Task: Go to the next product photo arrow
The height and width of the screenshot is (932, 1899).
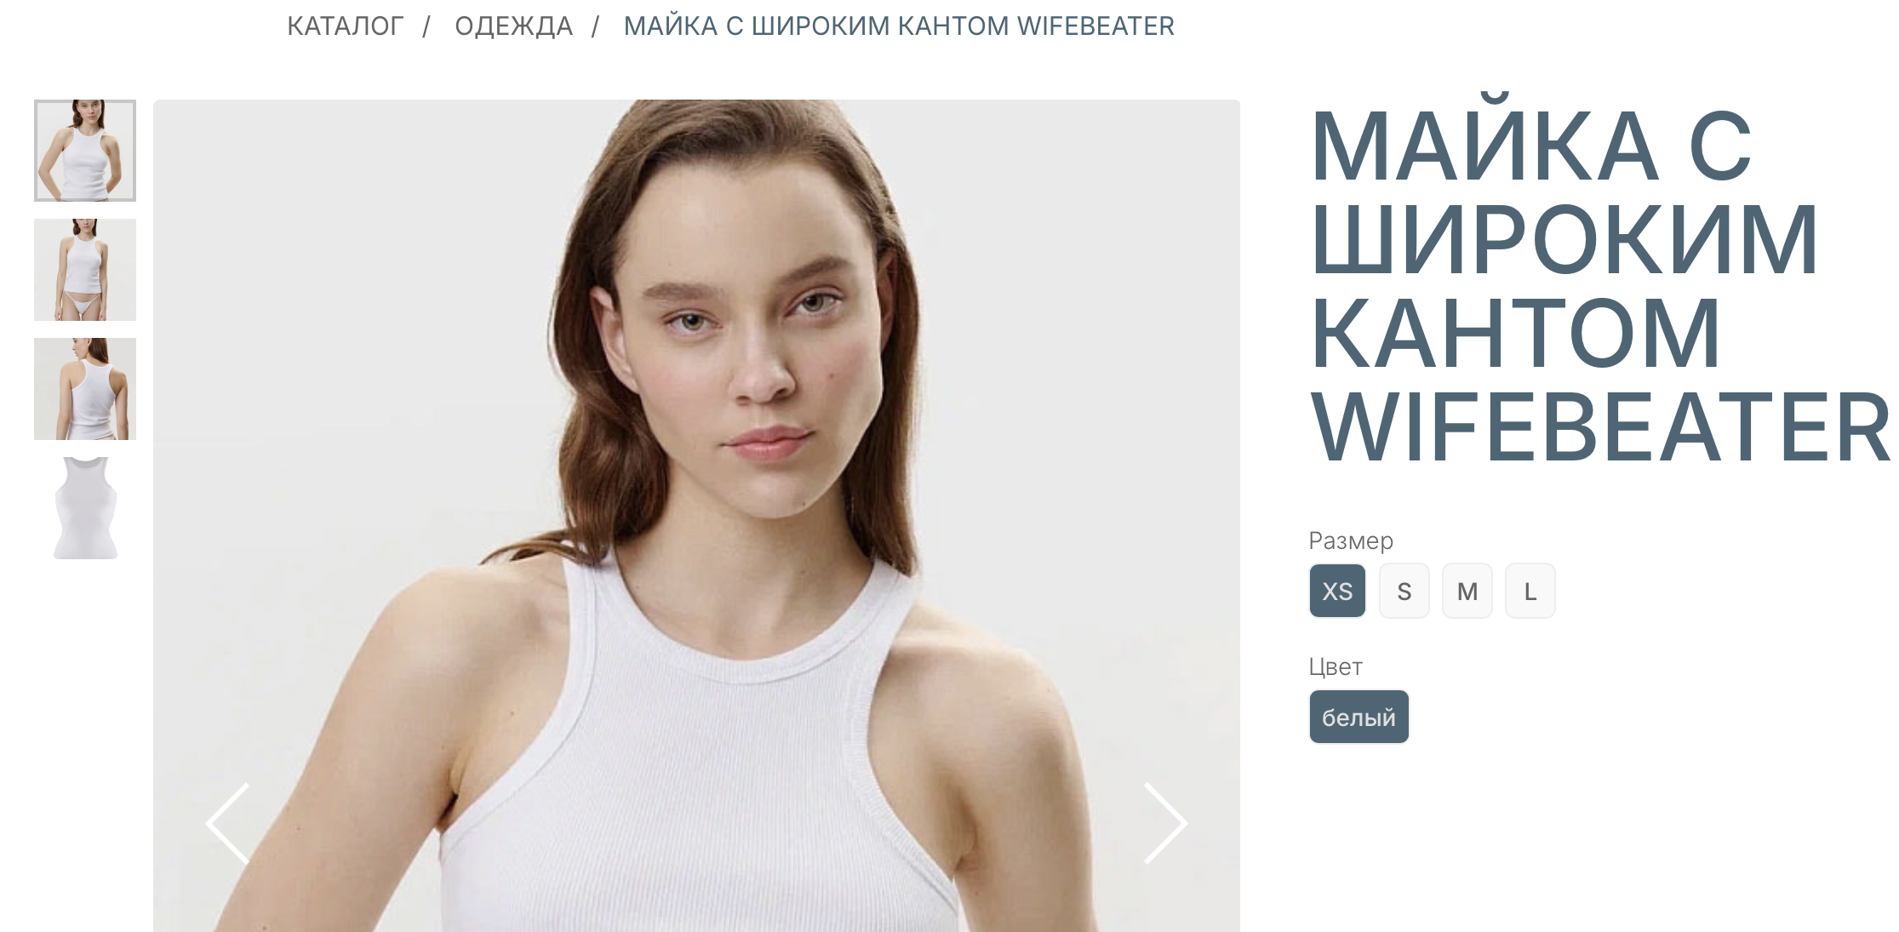Action: pos(1165,823)
